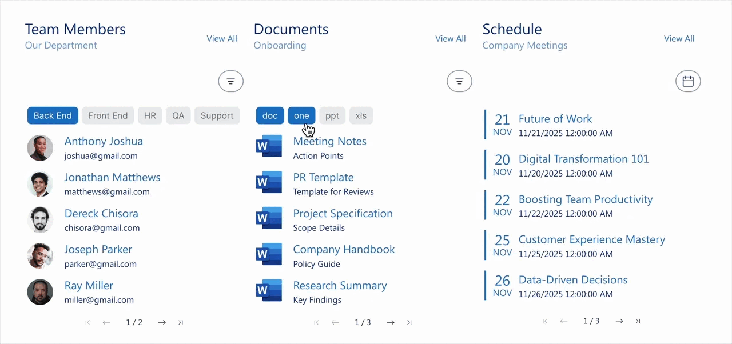
Task: Enable the ppt file type filter
Action: point(332,115)
